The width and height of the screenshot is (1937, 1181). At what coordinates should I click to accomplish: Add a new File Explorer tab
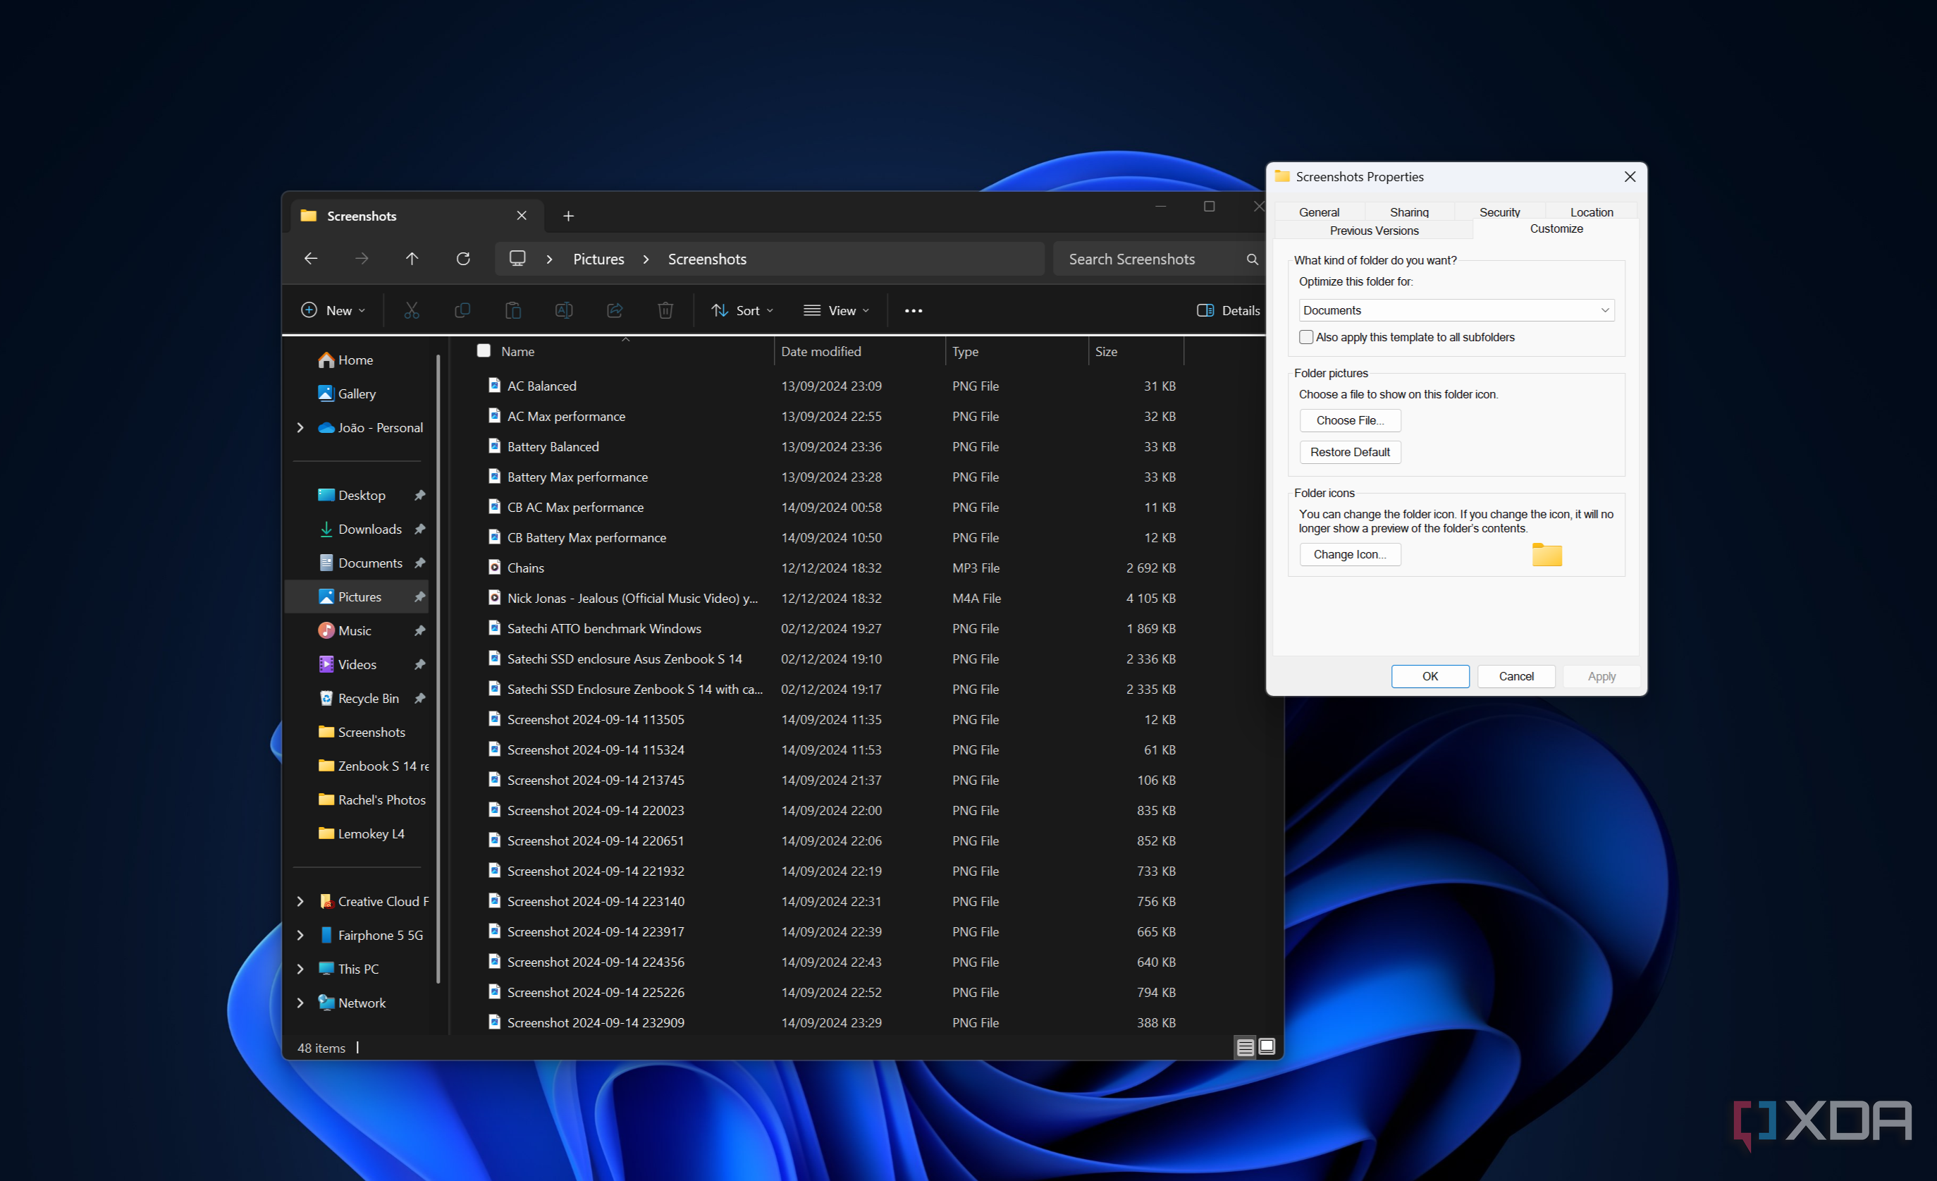point(568,216)
